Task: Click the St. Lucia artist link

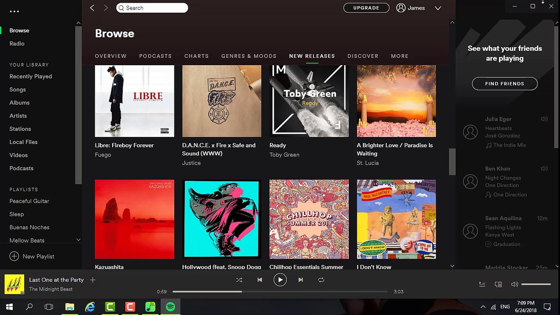Action: point(368,163)
